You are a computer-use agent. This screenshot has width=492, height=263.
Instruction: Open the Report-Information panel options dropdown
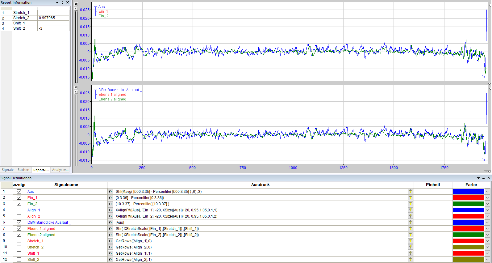point(57,2)
